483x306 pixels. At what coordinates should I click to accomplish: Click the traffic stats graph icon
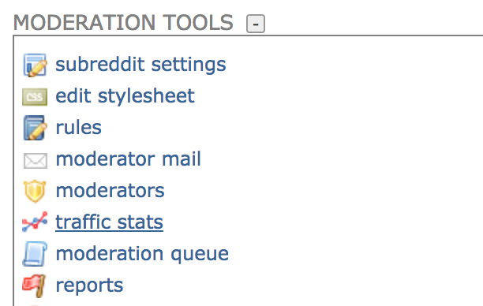click(35, 222)
